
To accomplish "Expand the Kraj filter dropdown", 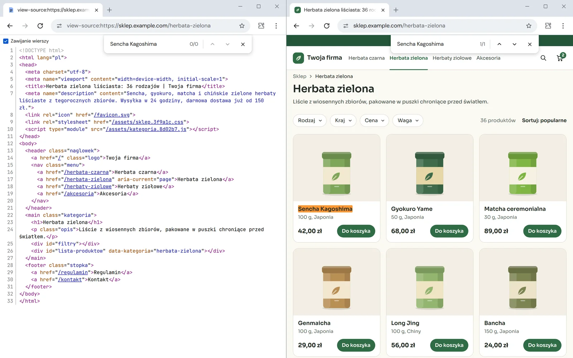I will (x=343, y=121).
